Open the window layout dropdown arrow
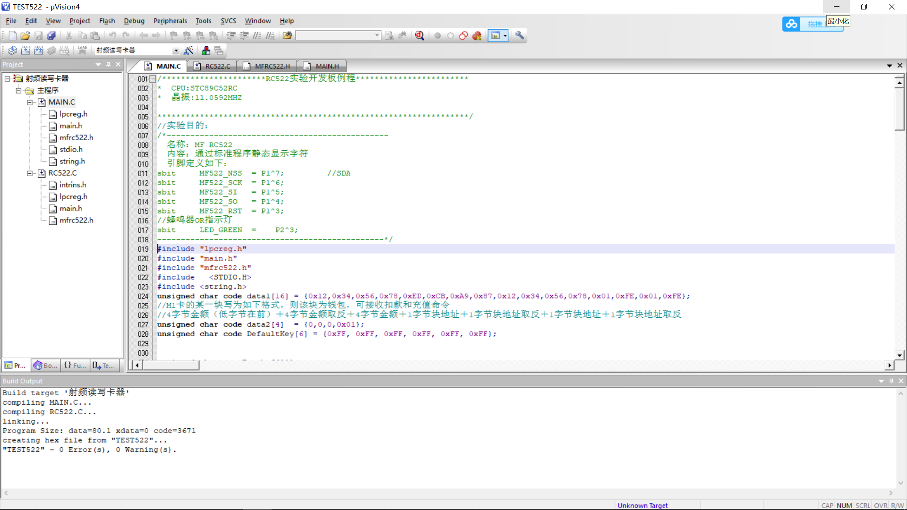907x510 pixels. point(505,35)
